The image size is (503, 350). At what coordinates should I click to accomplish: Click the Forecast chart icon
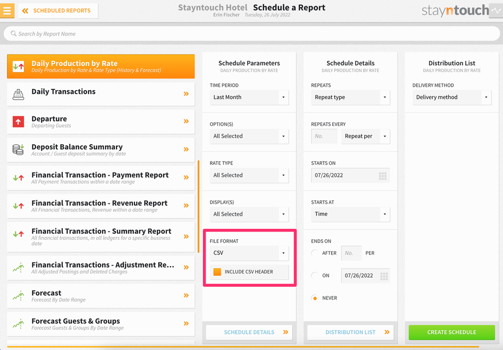click(18, 295)
